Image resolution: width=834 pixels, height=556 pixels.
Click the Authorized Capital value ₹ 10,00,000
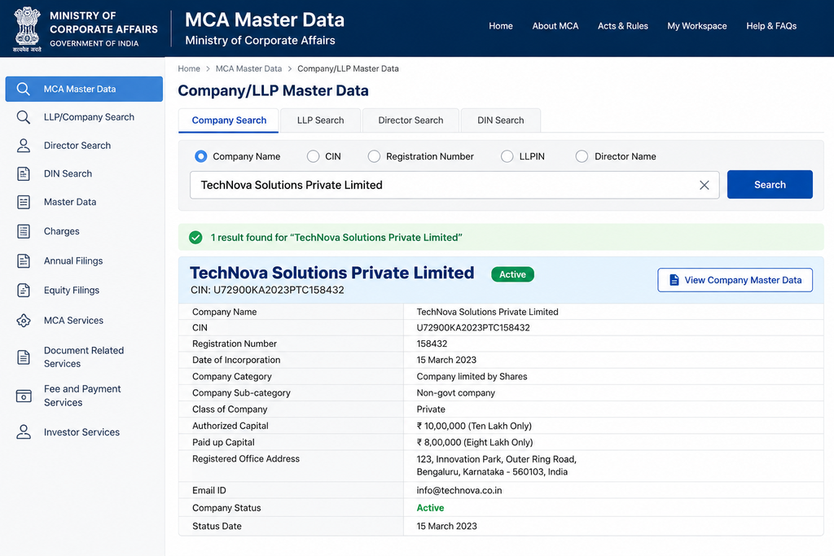click(x=474, y=426)
